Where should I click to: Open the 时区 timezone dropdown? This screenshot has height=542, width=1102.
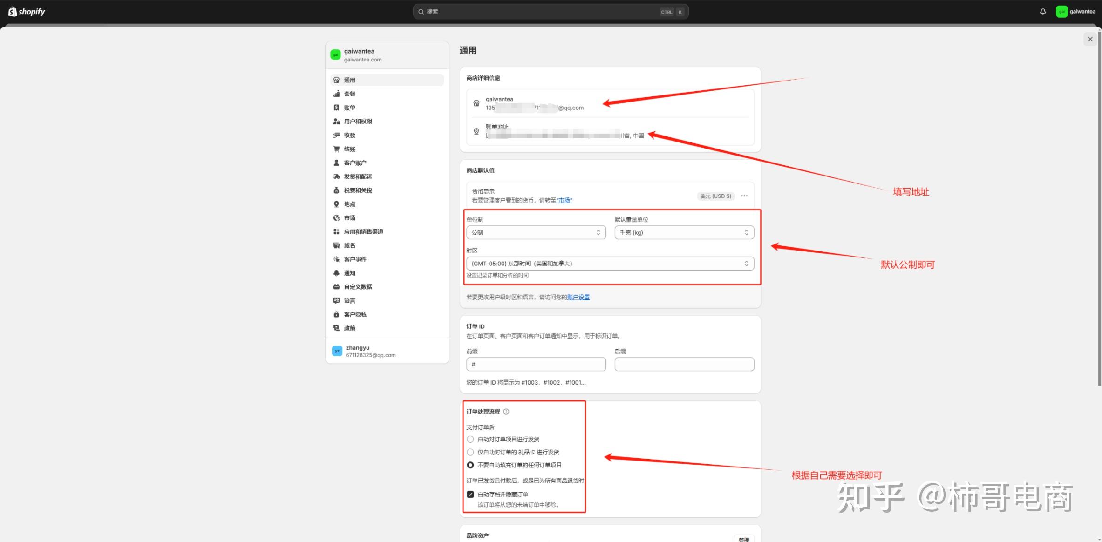pos(610,264)
